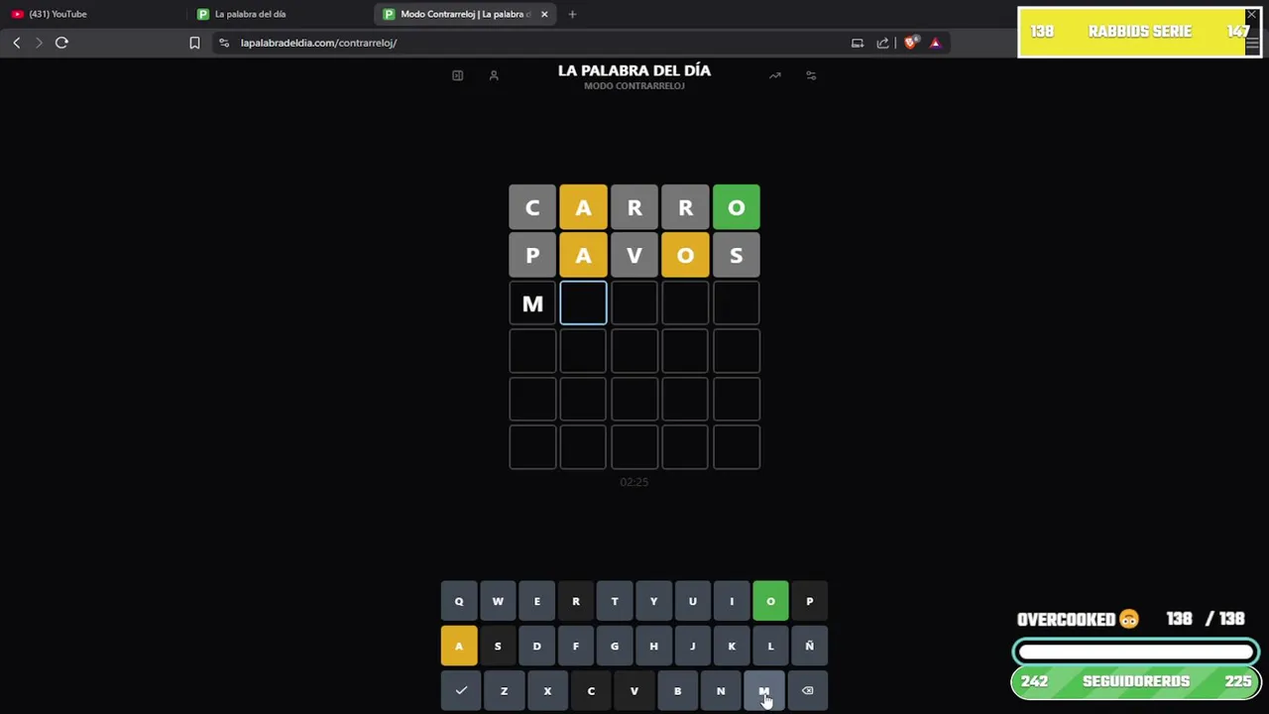Image resolution: width=1269 pixels, height=714 pixels.
Task: Click the address bar URL field
Action: click(x=535, y=43)
